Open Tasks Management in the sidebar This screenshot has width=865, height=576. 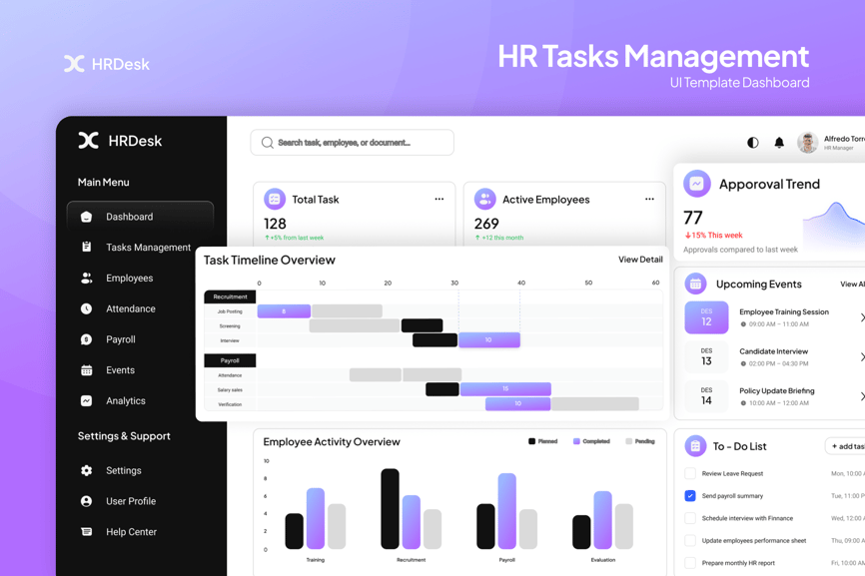[147, 248]
